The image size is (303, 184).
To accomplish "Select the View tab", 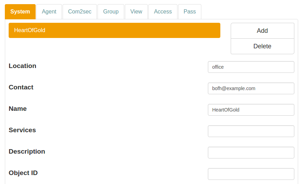I will [x=136, y=12].
